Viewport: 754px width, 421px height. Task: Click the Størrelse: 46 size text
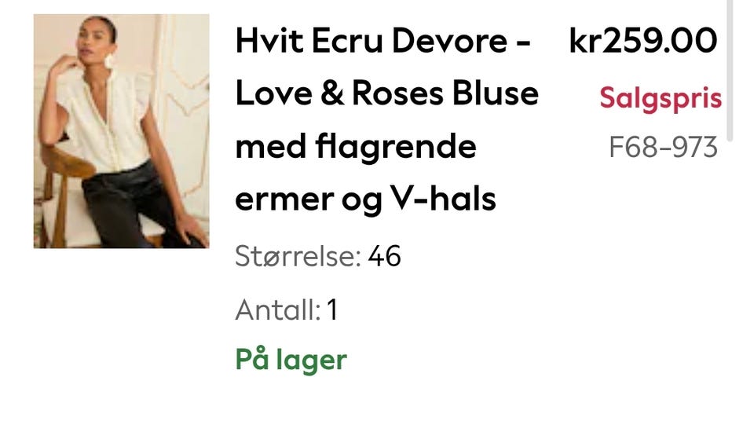[x=318, y=256]
